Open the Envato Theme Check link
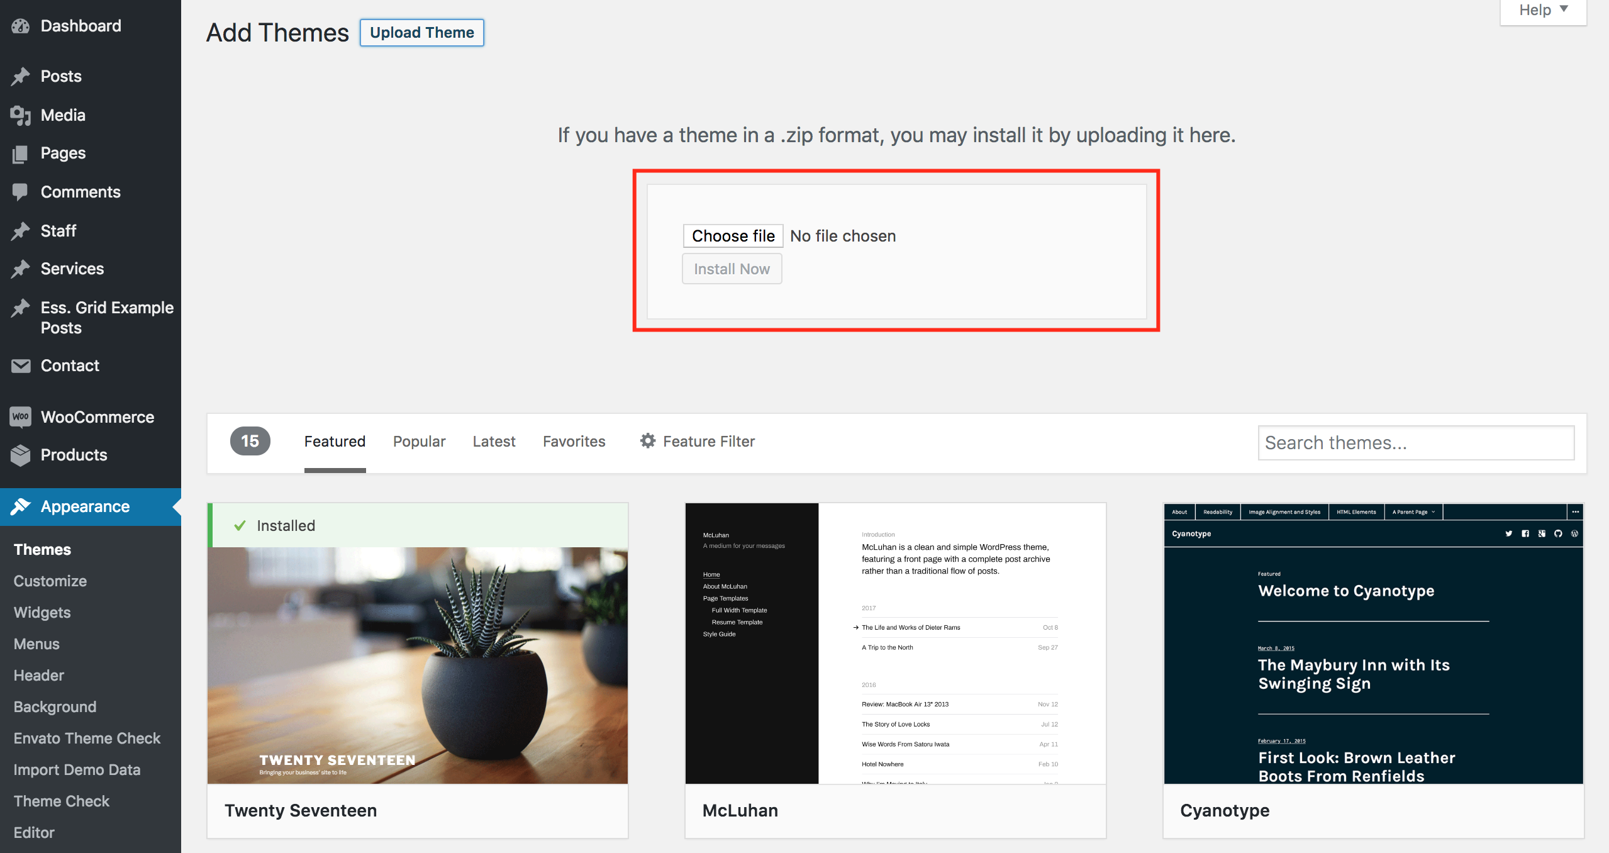The image size is (1609, 853). pos(87,739)
